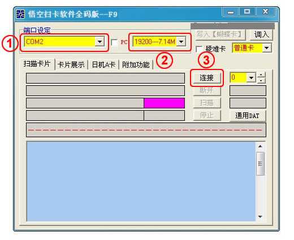Viewport: 294px width, 240px height.
Task: Switch to the 卡片展示 tab
Action: (x=71, y=64)
